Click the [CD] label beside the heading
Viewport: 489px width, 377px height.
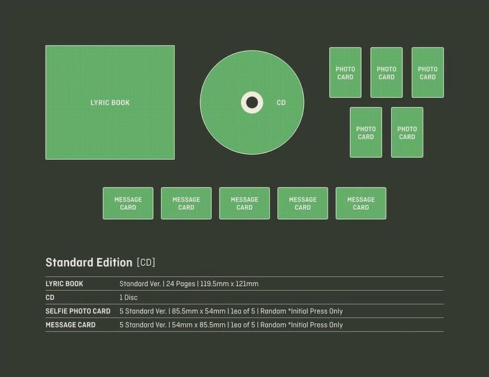146,263
